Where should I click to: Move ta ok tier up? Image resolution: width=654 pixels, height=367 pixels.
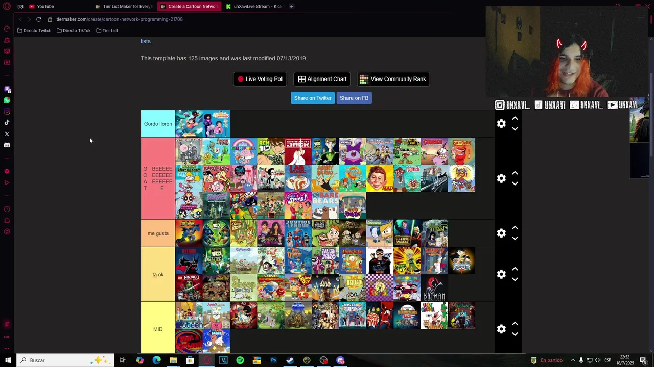point(515,269)
